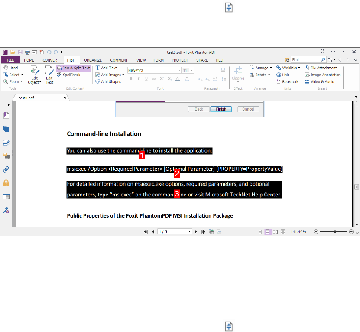Center paragraph text
Image resolution: width=360 pixels, height=332 pixels.
point(208,71)
